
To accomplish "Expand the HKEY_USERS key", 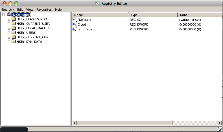I will click(9, 33).
